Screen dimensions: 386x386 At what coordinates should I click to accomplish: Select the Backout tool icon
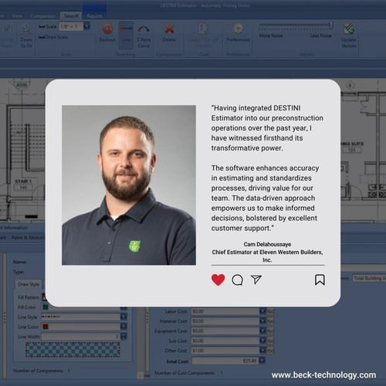pos(107,29)
